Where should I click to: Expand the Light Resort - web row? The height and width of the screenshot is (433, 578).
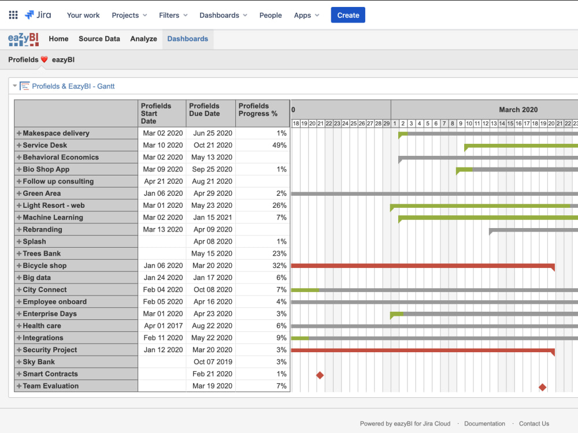click(x=19, y=205)
